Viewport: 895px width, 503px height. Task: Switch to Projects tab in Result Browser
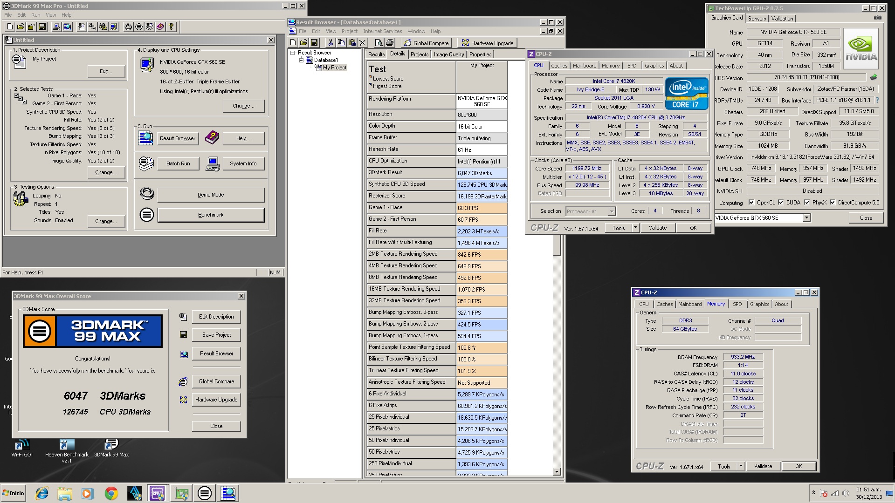coord(419,54)
